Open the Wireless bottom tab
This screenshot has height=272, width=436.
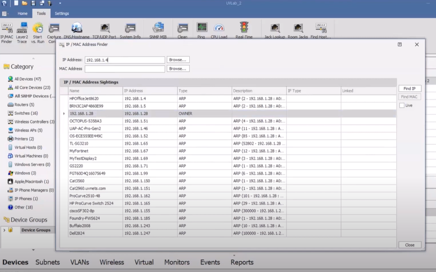click(112, 262)
